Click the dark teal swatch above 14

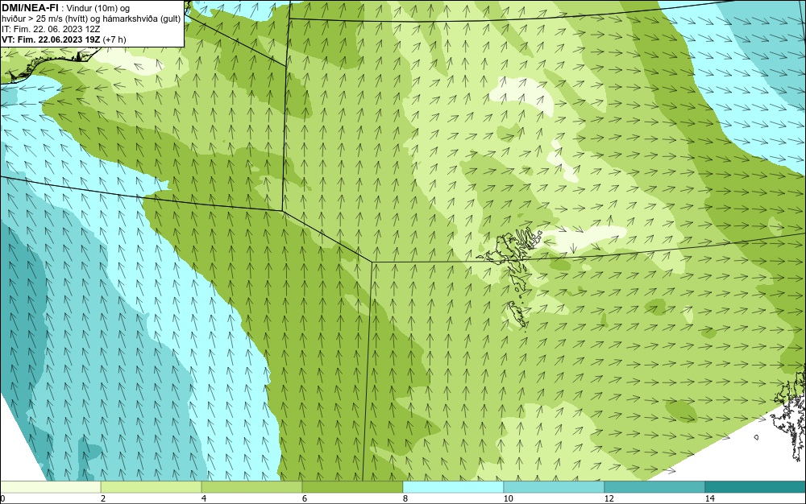(756, 486)
